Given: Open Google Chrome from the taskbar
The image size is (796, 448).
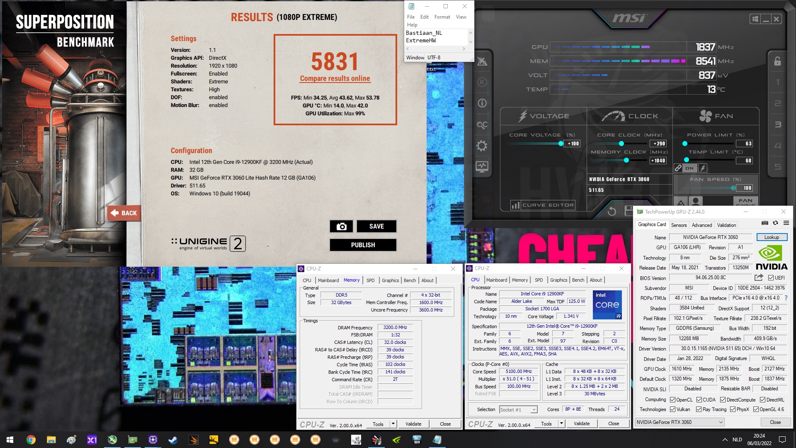Looking at the screenshot, I should 31,440.
